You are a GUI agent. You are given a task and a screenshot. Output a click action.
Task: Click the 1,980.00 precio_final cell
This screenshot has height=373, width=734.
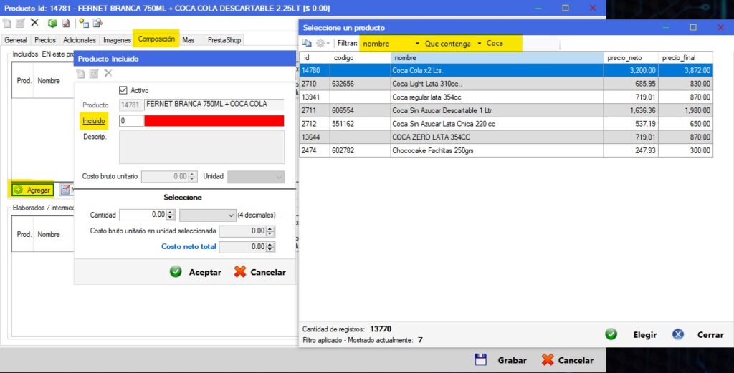(686, 110)
